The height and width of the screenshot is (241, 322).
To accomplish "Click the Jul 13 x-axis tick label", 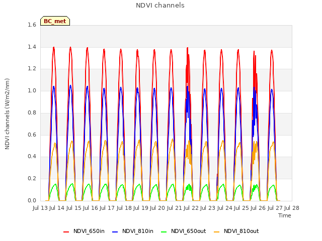I will click(40, 208).
